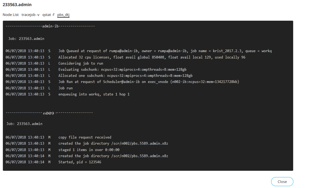Image resolution: width=313 pixels, height=188 pixels.
Task: Click the copy file request received line
Action: [x=85, y=137]
